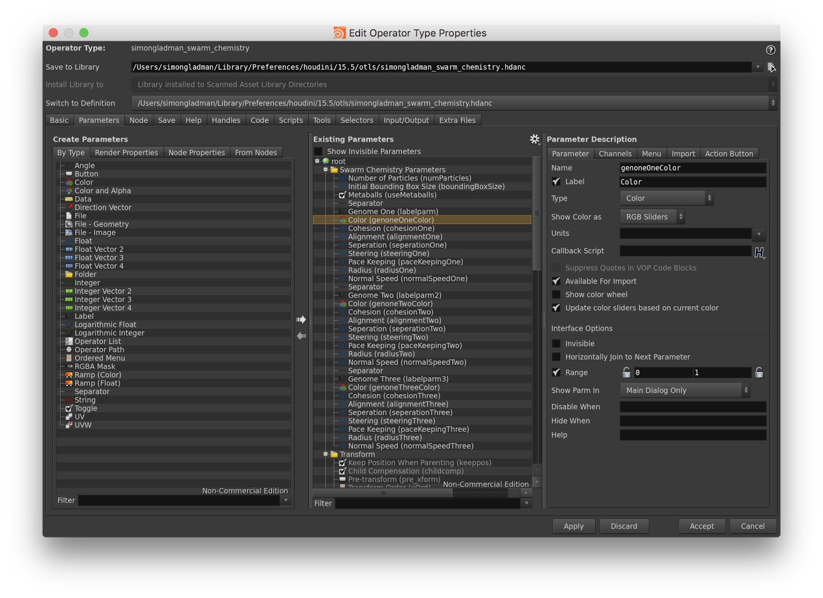Click the Existing Parameters horizontal scrollbar
The image size is (823, 598).
click(383, 493)
